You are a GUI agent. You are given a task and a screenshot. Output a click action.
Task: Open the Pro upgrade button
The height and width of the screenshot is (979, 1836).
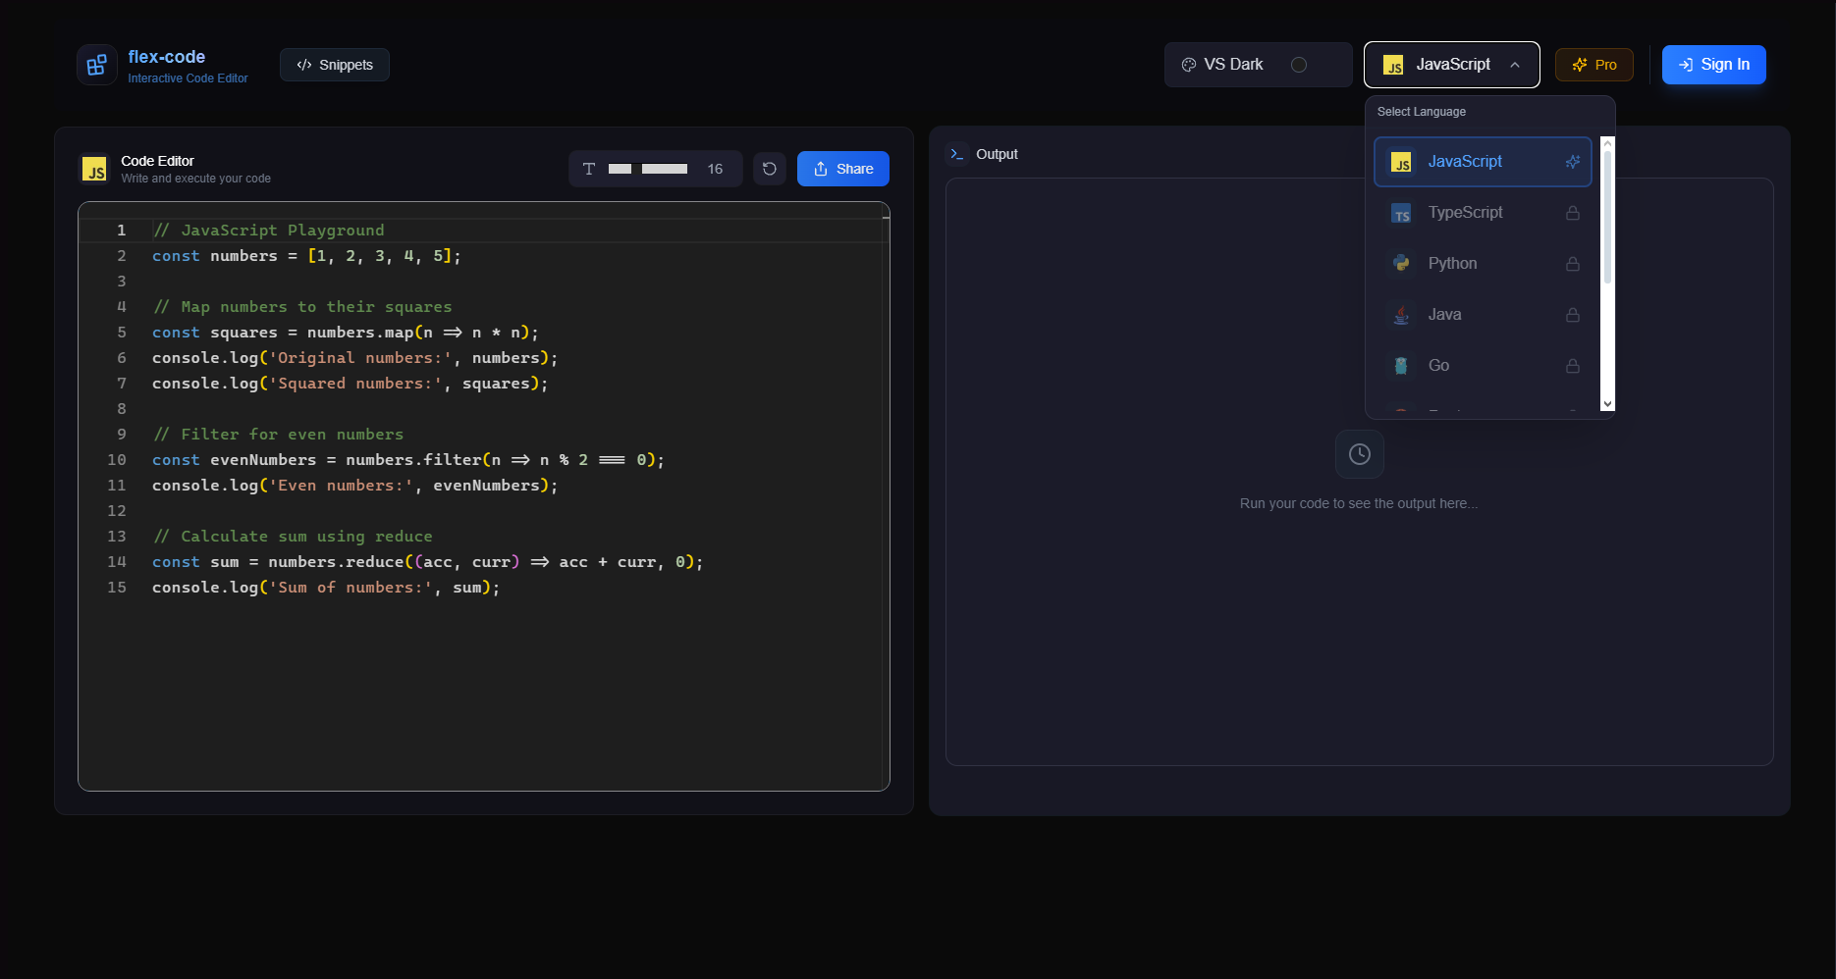click(x=1594, y=65)
